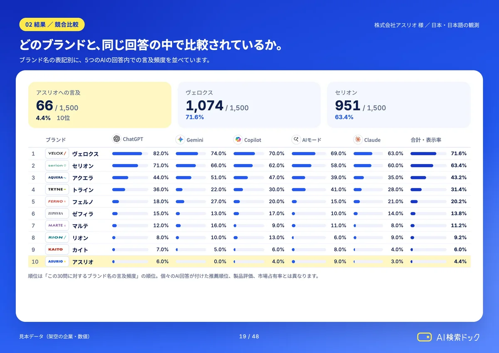This screenshot has width=499, height=353.
Task: Click the RION brand logo
Action: 57,238
